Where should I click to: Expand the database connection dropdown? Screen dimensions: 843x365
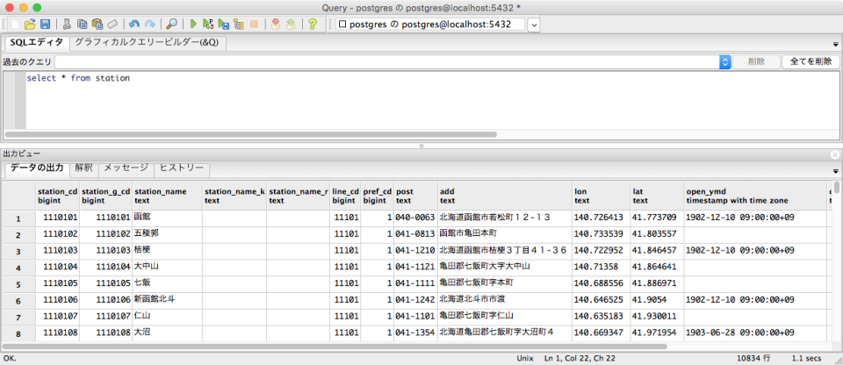point(534,25)
